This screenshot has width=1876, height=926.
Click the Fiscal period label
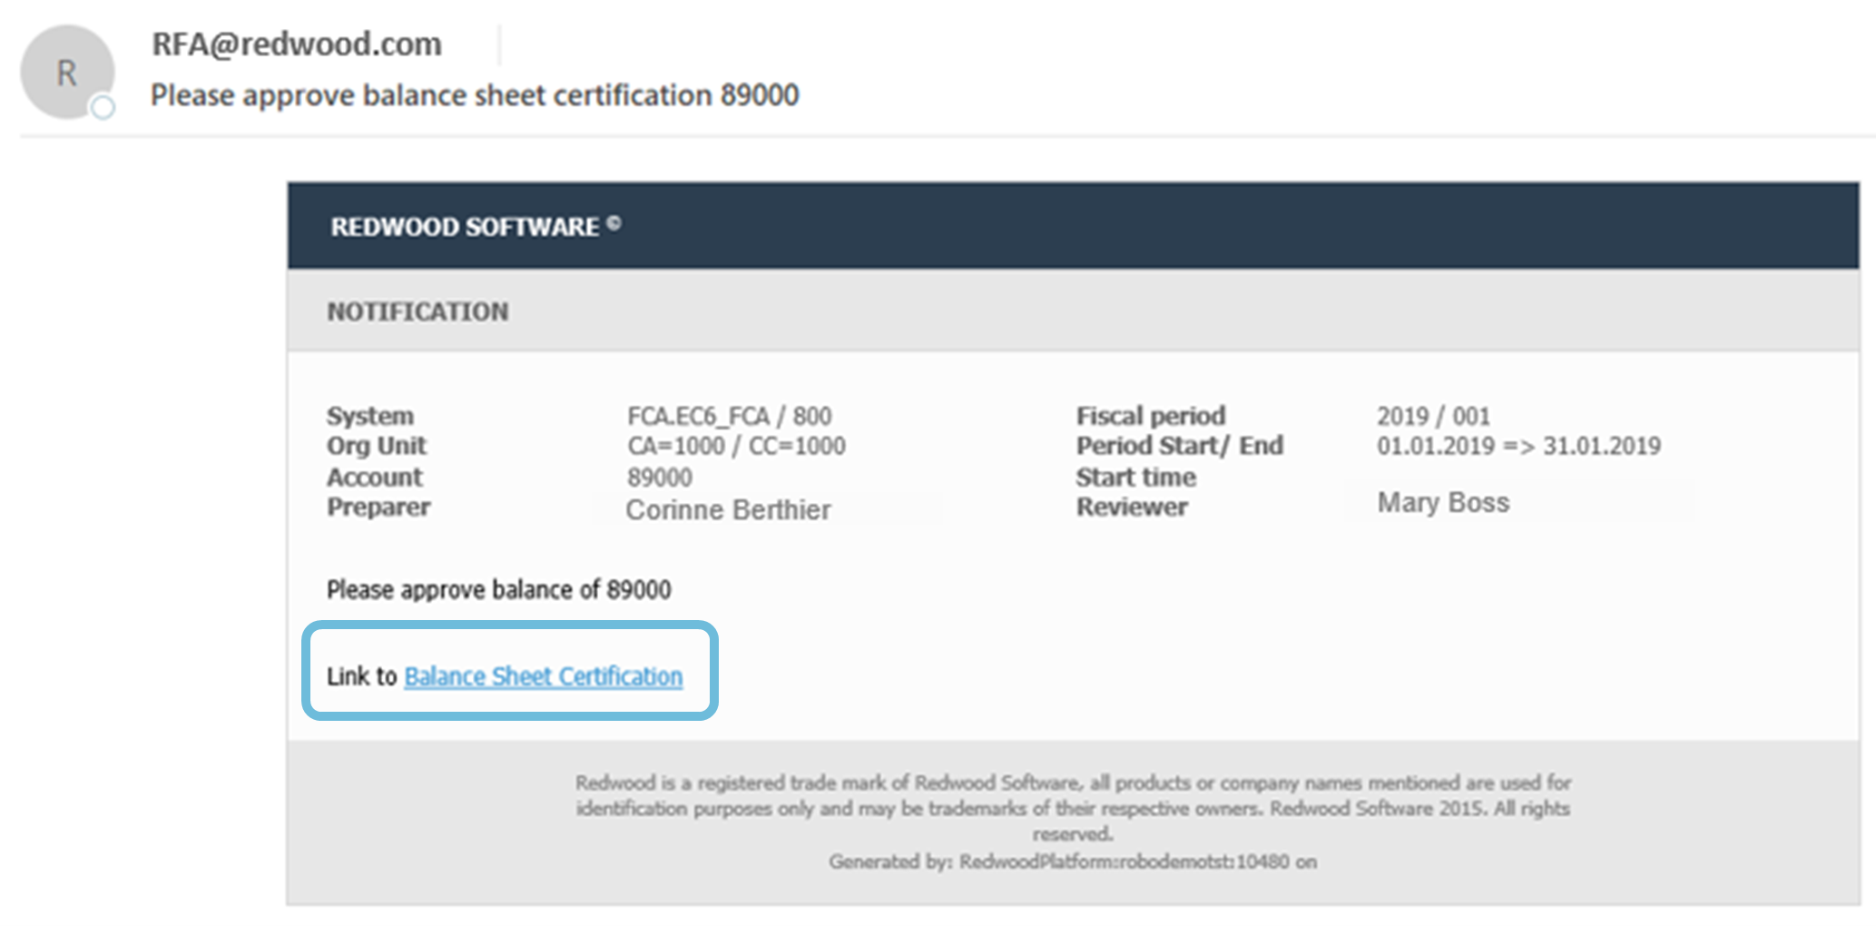[x=1151, y=416]
